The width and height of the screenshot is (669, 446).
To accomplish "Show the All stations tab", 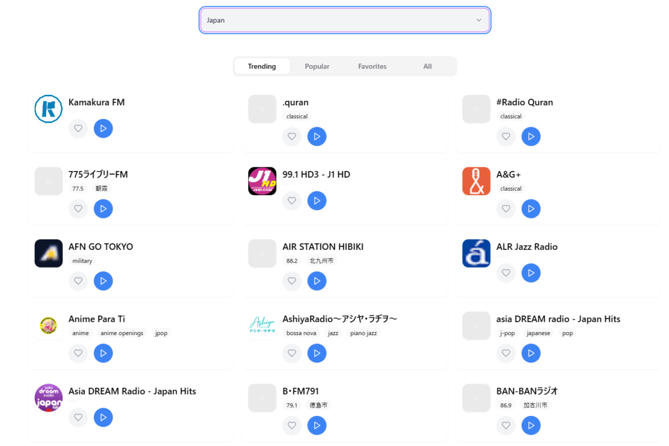I will pyautogui.click(x=428, y=66).
